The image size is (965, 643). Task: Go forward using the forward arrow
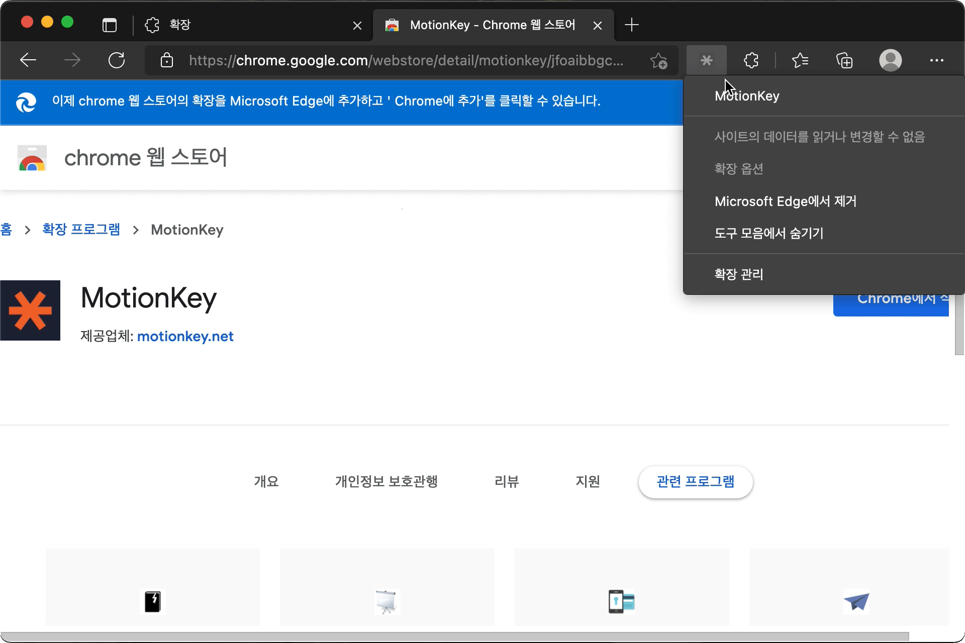[x=72, y=60]
